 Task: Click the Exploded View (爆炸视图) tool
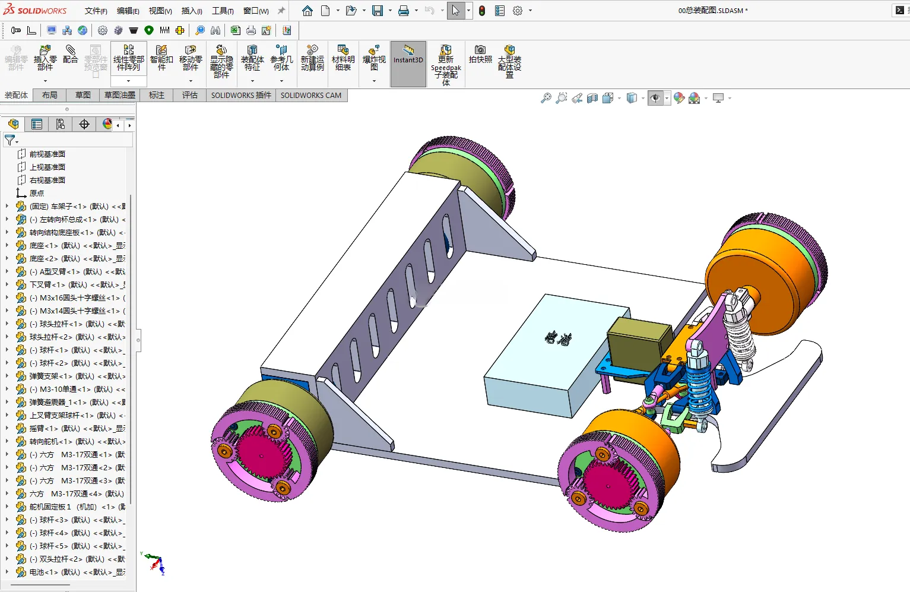pyautogui.click(x=374, y=58)
